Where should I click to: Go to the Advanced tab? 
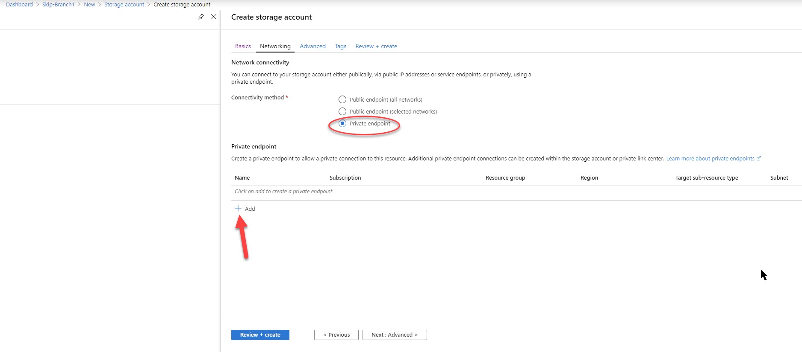(x=313, y=46)
